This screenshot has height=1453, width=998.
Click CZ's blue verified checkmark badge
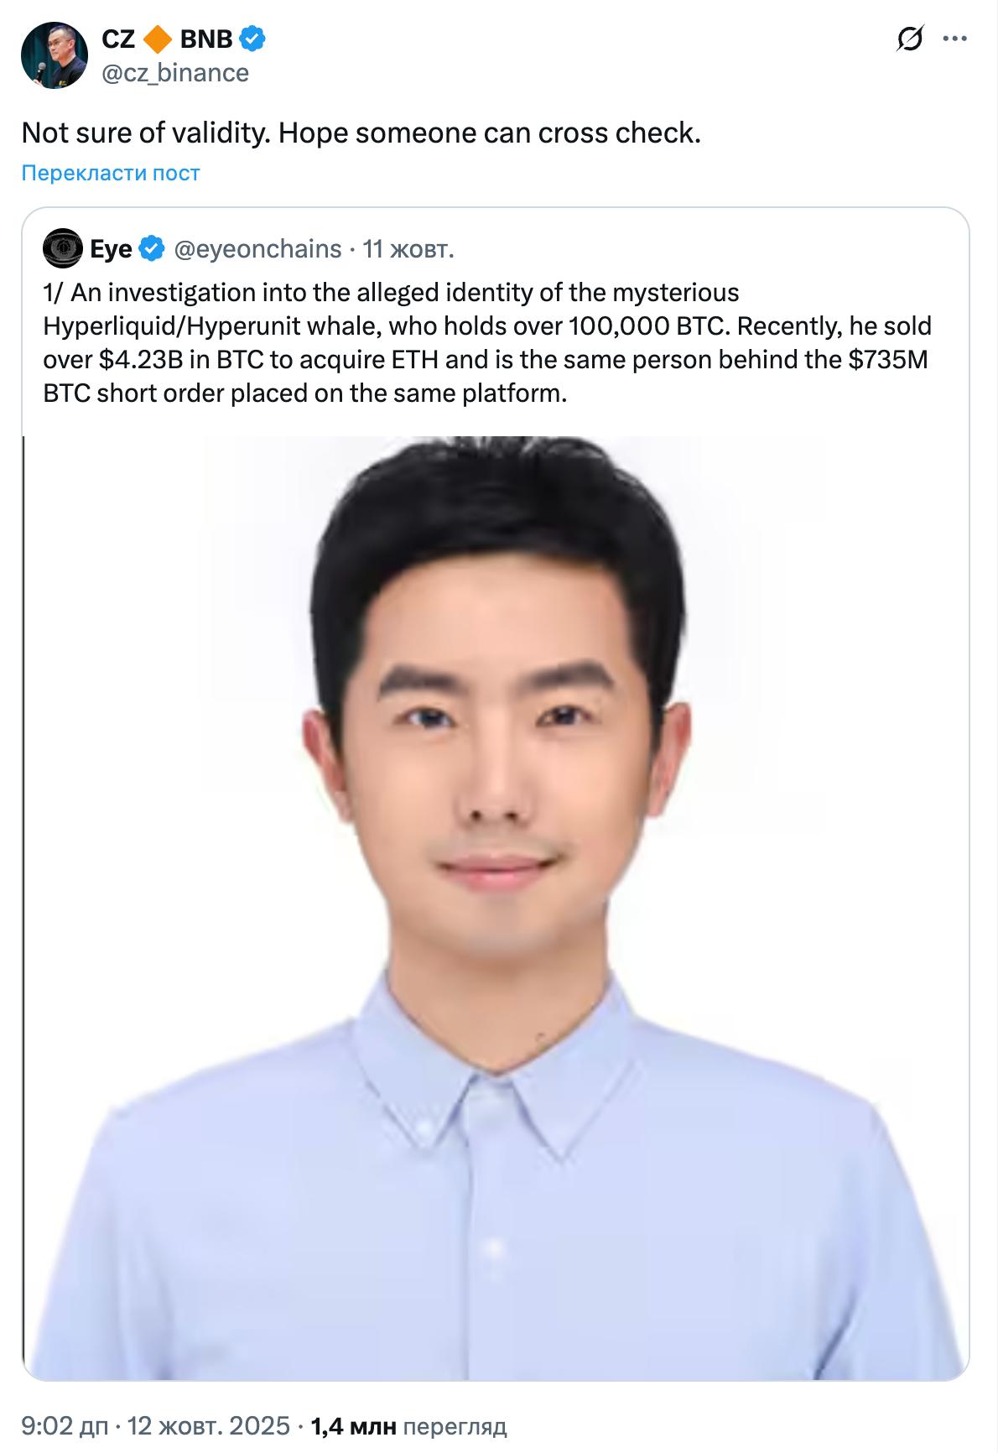point(252,39)
